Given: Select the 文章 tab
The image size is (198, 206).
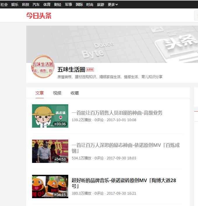Looking at the screenshot, I should (x=40, y=93).
